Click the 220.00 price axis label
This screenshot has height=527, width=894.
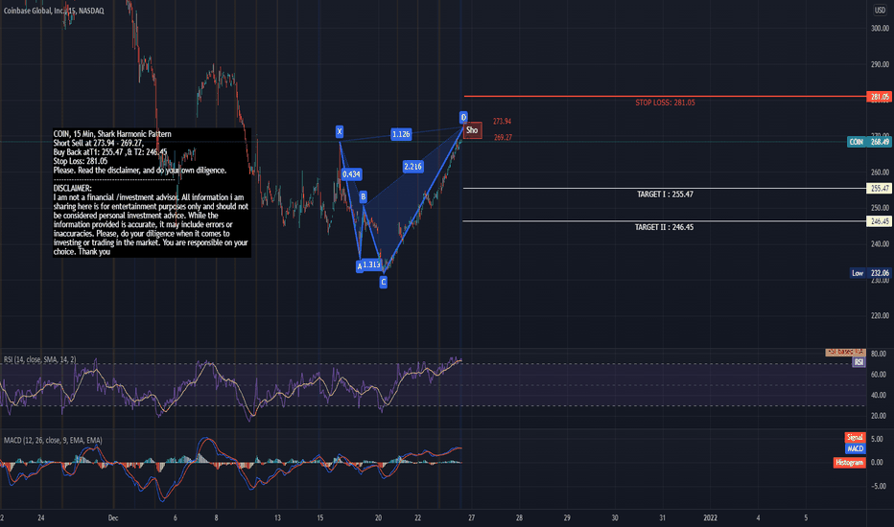pyautogui.click(x=880, y=315)
